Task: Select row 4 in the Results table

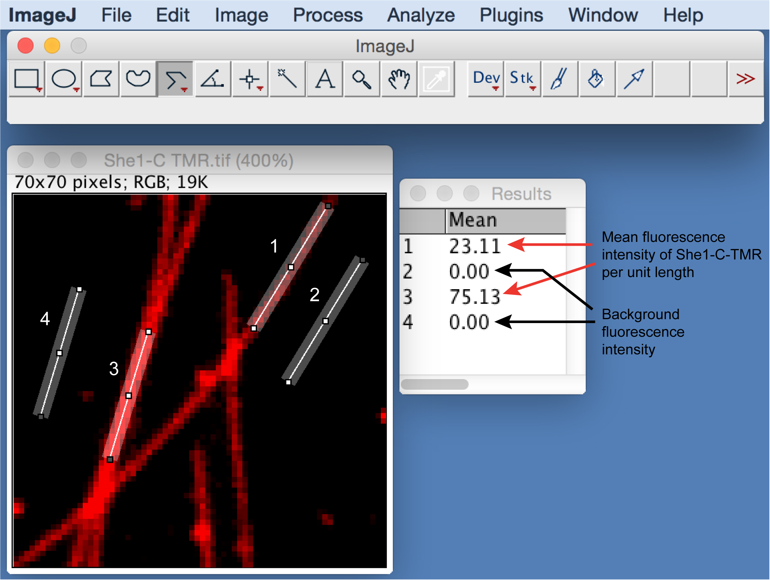Action: click(x=483, y=322)
